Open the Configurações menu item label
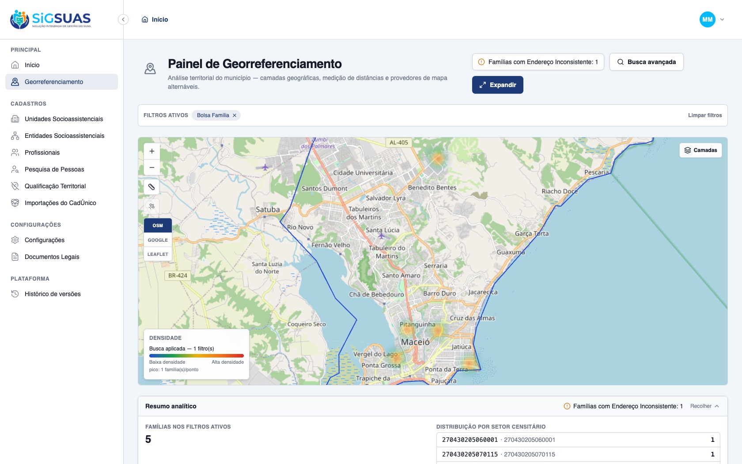 (45, 240)
